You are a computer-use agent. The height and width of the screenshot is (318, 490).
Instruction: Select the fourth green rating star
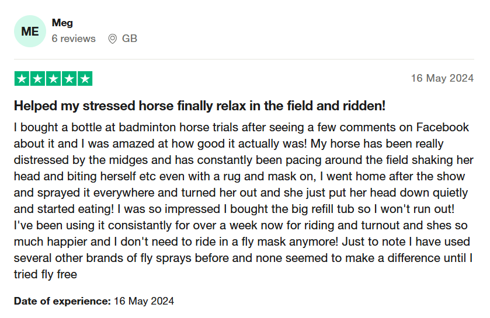pos(69,79)
